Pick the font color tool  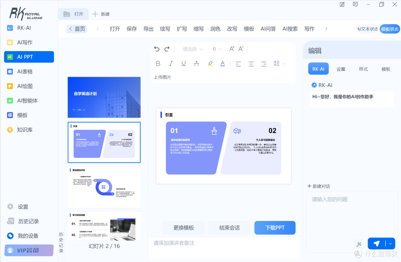[222, 64]
